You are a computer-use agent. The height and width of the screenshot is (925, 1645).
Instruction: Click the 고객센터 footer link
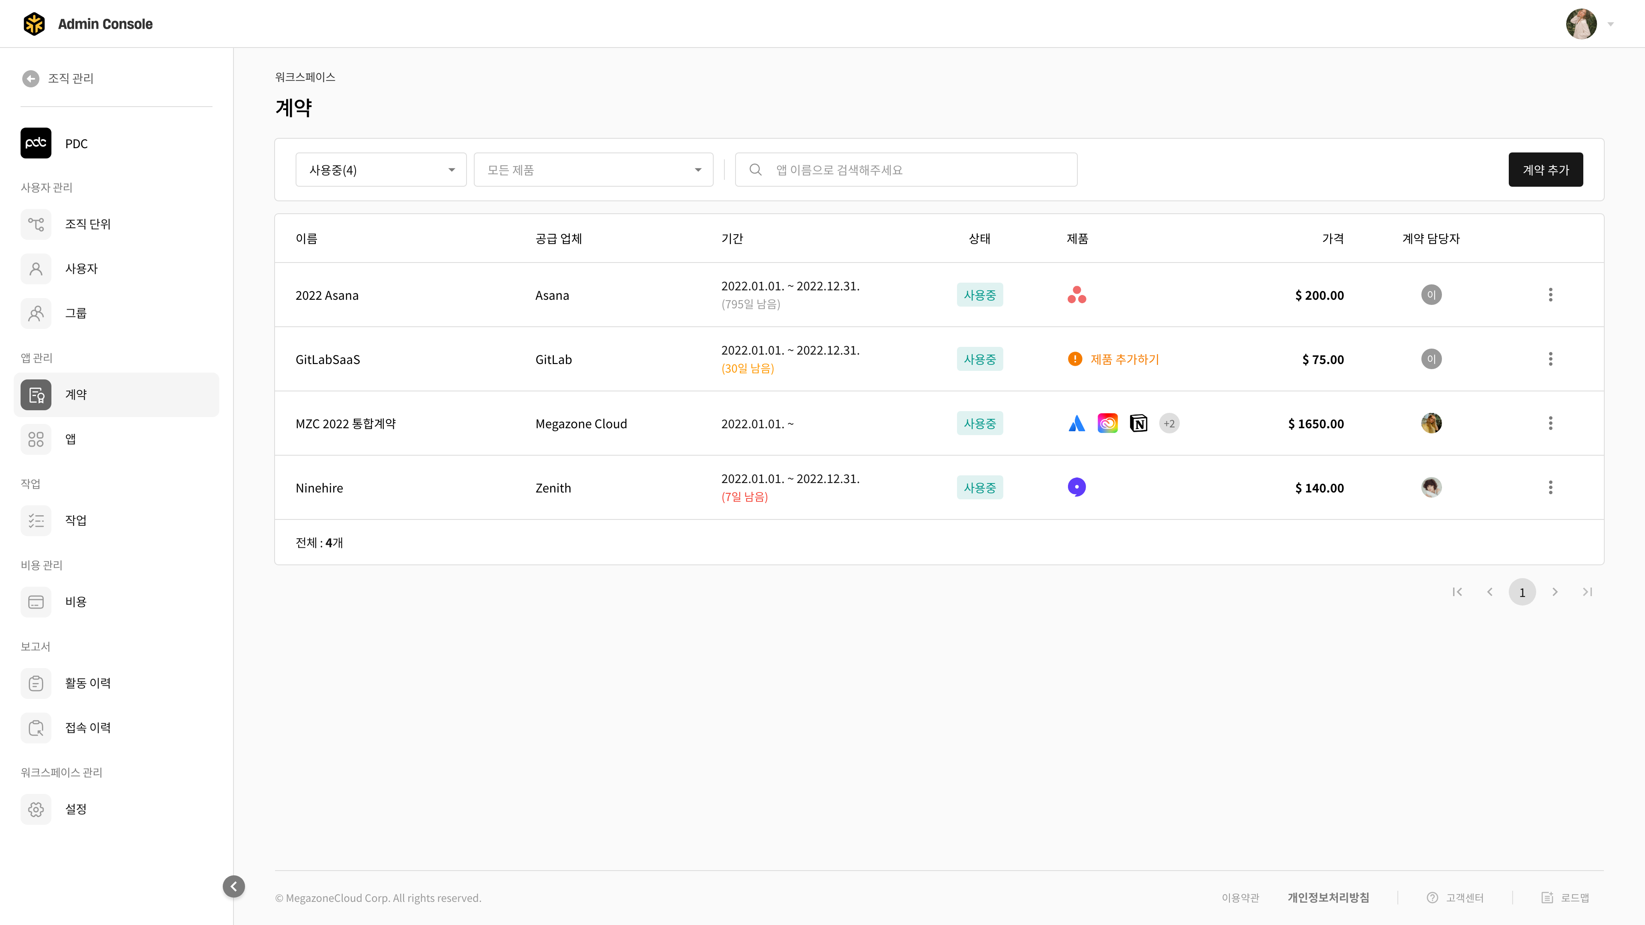click(x=1455, y=898)
